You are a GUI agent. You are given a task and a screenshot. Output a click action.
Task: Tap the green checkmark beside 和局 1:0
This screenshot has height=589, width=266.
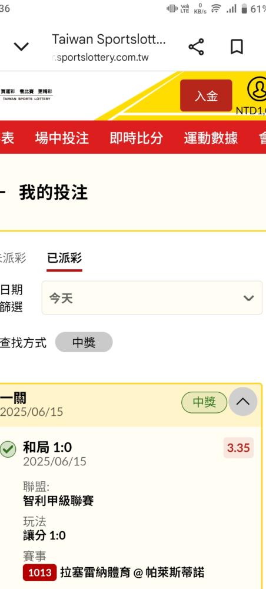click(x=8, y=449)
